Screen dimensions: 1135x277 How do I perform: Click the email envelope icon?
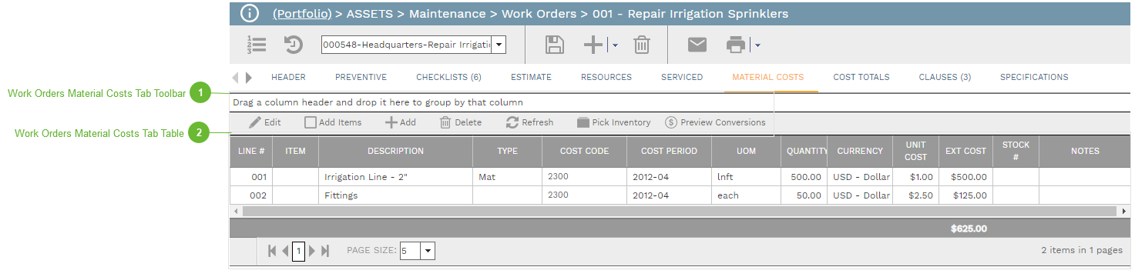[697, 45]
